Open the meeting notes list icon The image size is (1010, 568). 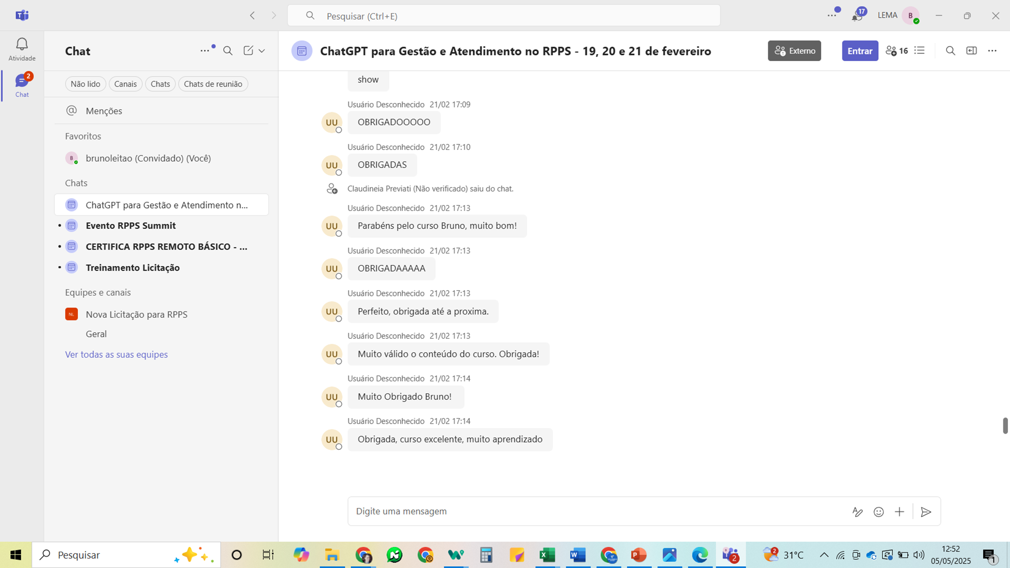point(919,50)
